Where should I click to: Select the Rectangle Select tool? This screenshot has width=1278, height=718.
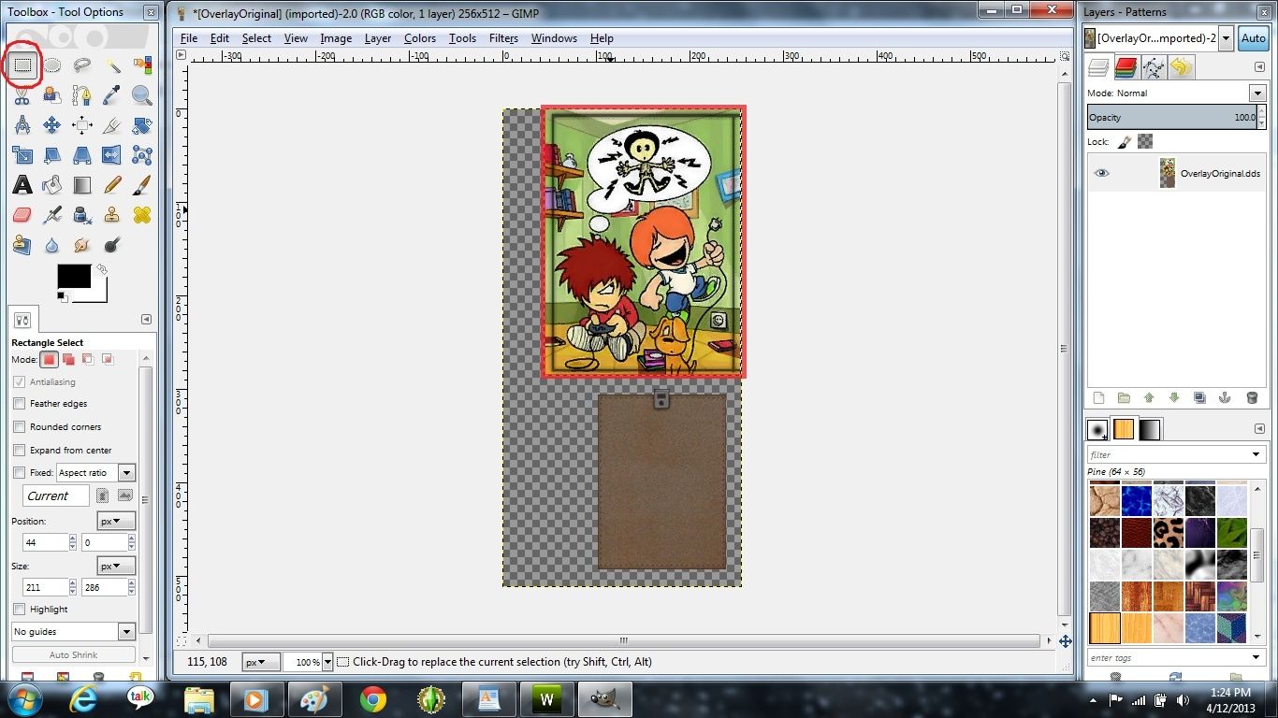pyautogui.click(x=22, y=65)
